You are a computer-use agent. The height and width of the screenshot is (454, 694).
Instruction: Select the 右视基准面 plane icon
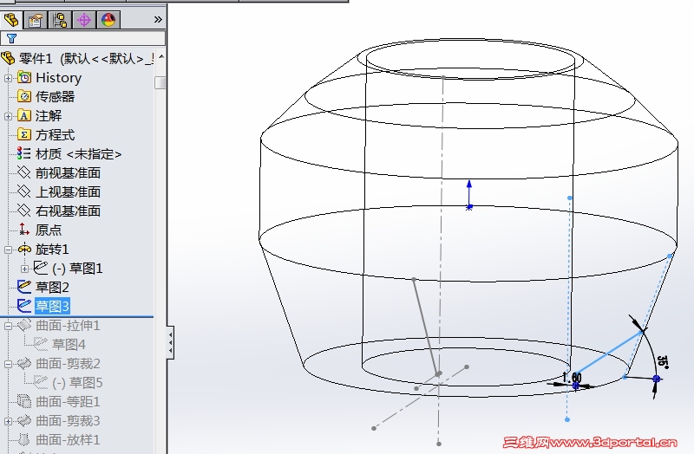pyautogui.click(x=23, y=211)
